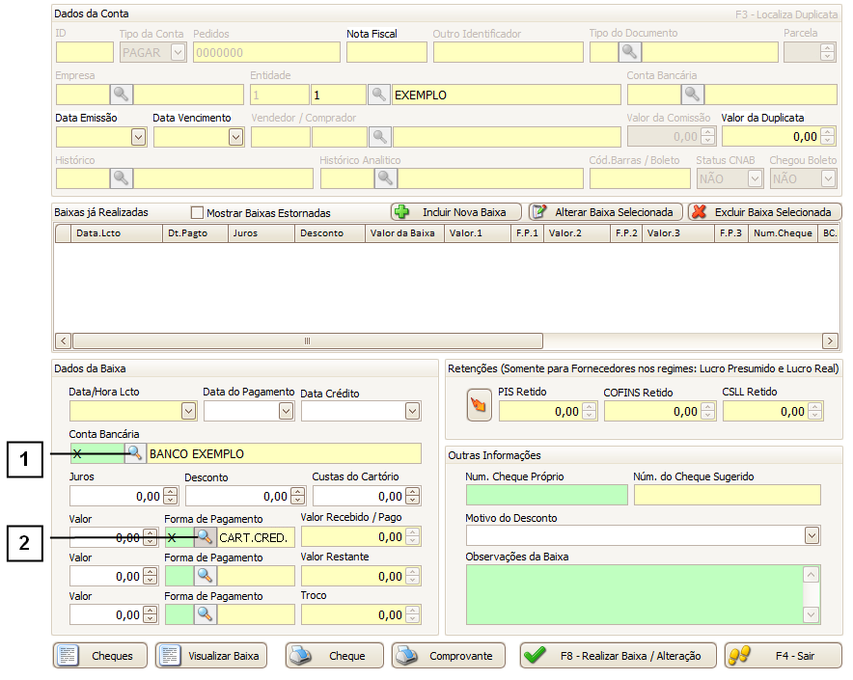Click Excluir Baixa Selecionada button

pyautogui.click(x=764, y=211)
